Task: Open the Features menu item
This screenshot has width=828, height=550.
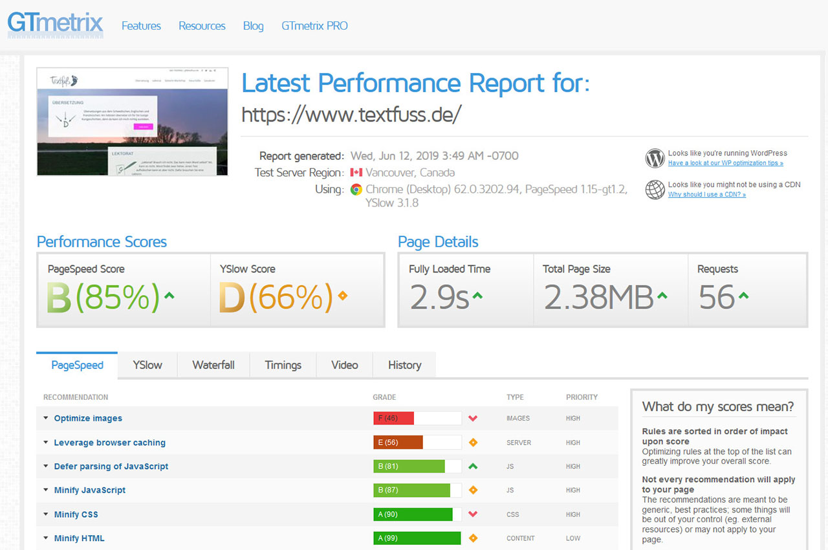Action: (141, 26)
